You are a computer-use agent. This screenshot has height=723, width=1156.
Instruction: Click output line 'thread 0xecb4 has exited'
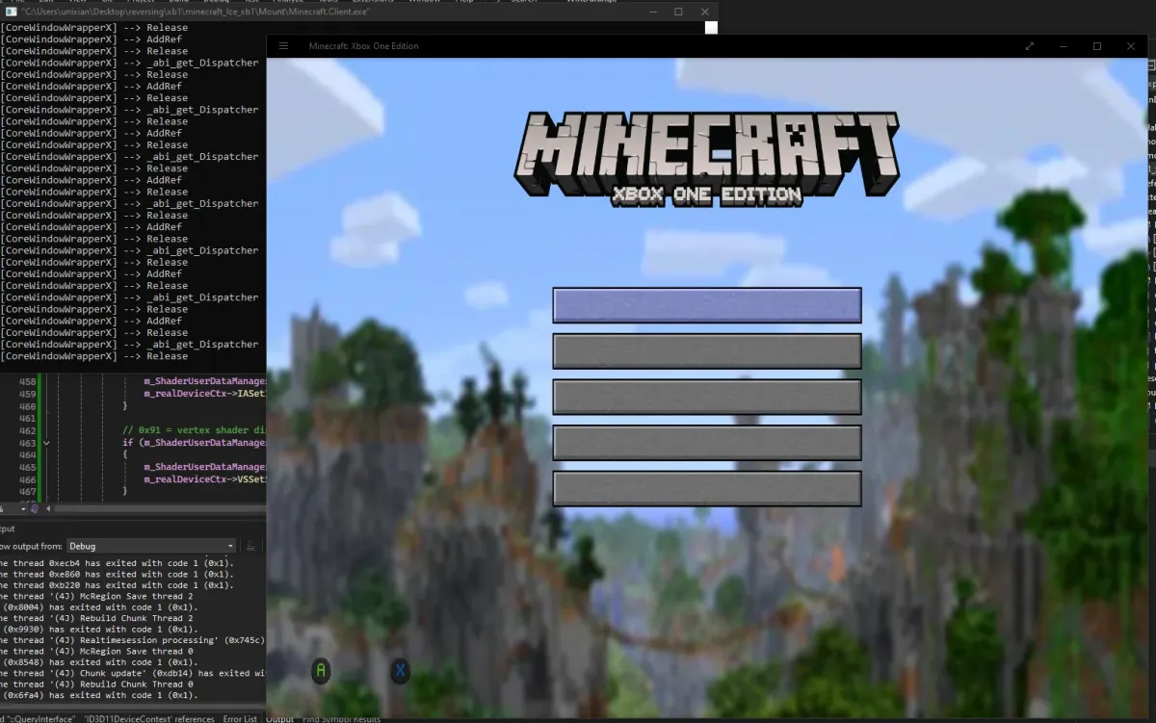[x=117, y=562]
